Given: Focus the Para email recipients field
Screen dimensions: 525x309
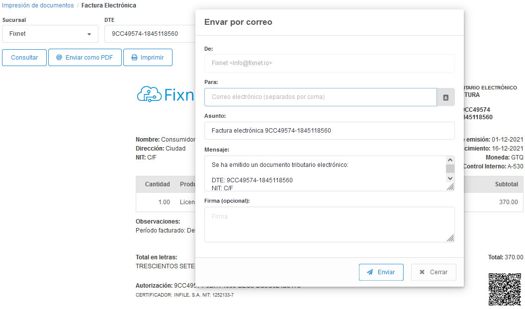Looking at the screenshot, I should pos(320,97).
